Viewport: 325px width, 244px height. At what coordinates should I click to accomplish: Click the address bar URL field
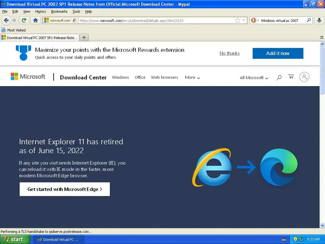[x=156, y=21]
